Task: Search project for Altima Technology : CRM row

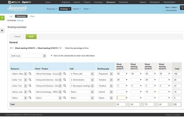Action: pos(64,92)
